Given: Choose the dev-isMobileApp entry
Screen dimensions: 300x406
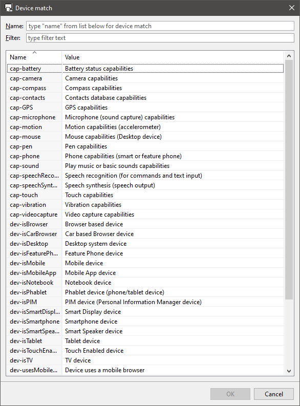Looking at the screenshot, I should [x=145, y=273].
